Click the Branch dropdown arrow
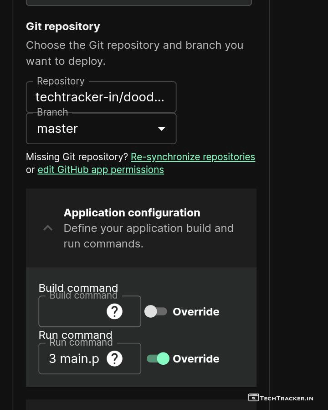This screenshot has height=410, width=328. [162, 129]
